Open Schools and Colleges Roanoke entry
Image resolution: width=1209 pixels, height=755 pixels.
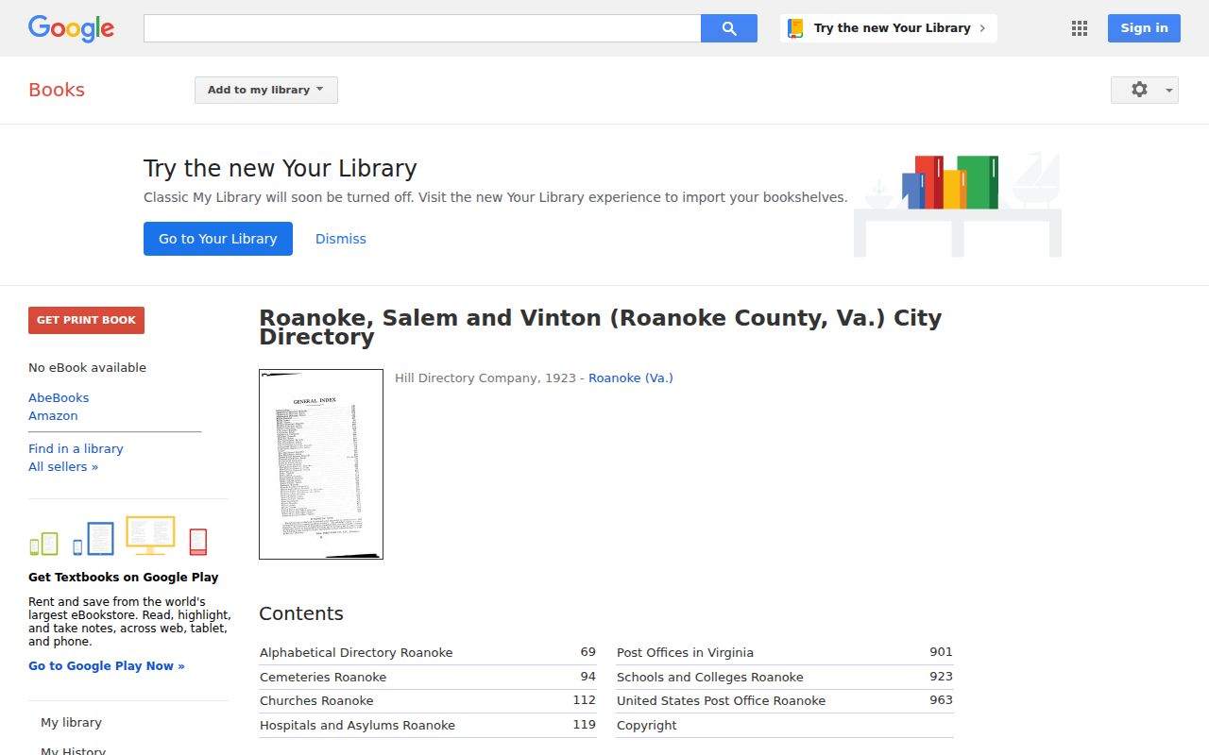coord(710,677)
